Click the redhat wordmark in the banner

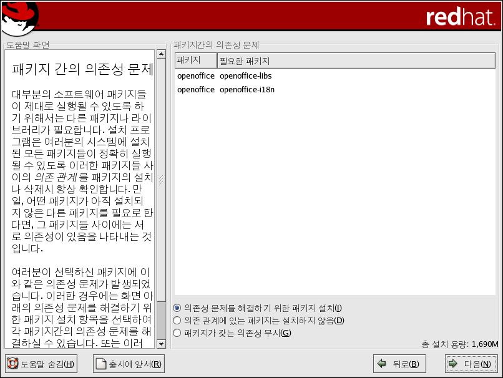tap(460, 17)
